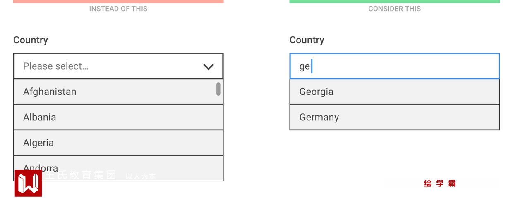Click the red bar above 'INSTEAD OF THIS'
This screenshot has height=207, width=513.
tap(118, 1)
